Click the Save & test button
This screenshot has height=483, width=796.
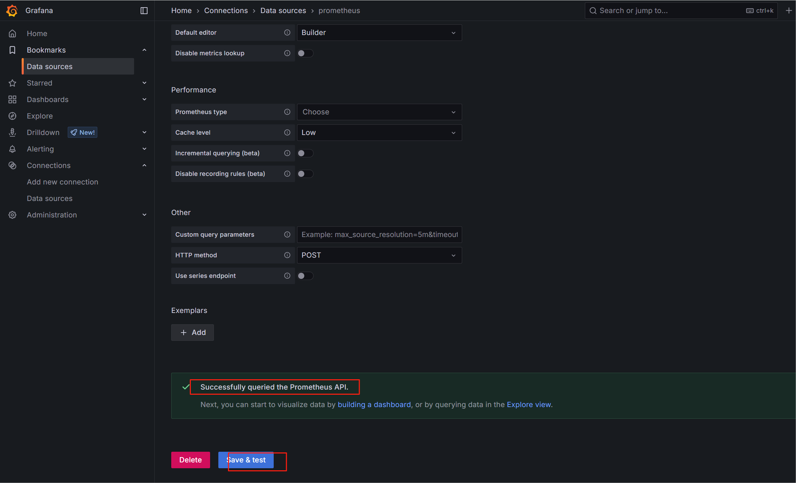click(246, 460)
